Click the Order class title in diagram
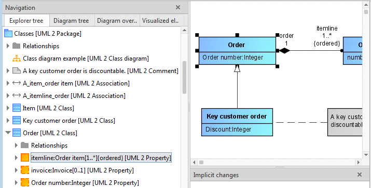 [237, 45]
